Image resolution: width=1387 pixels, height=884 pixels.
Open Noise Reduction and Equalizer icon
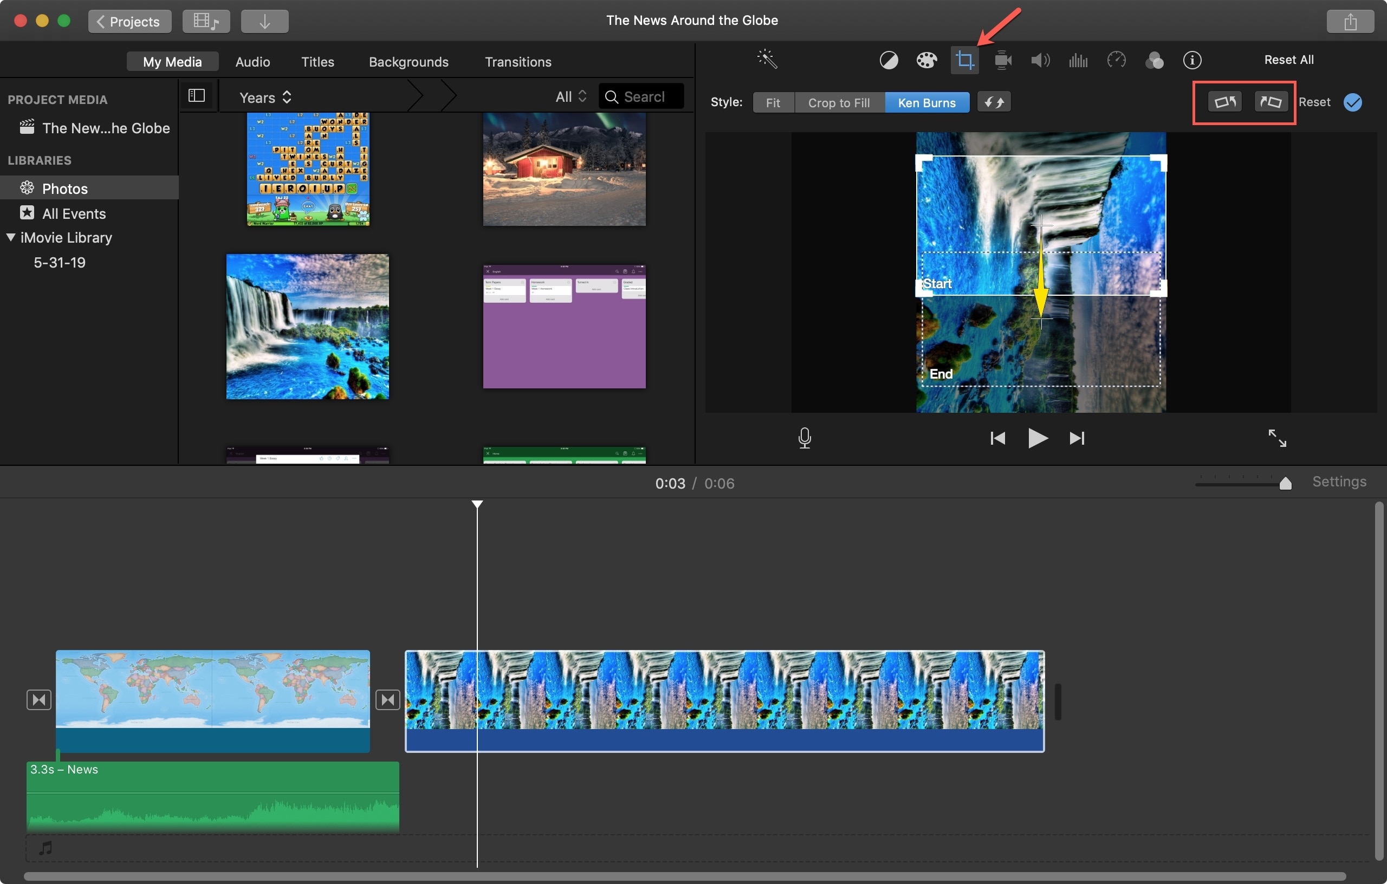point(1078,60)
